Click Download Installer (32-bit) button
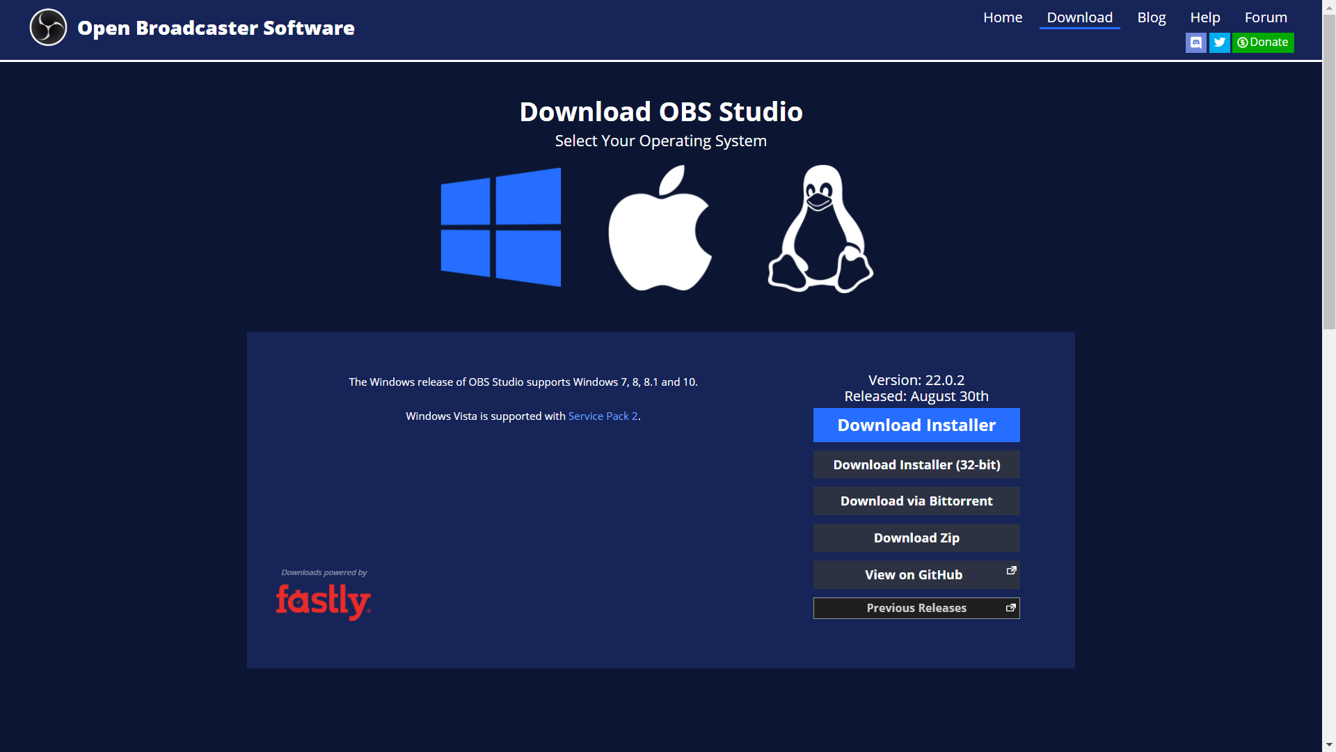This screenshot has width=1336, height=752. coord(916,464)
